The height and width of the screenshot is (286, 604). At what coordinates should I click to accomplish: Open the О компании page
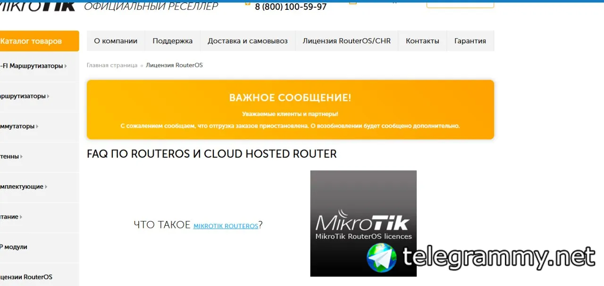116,41
